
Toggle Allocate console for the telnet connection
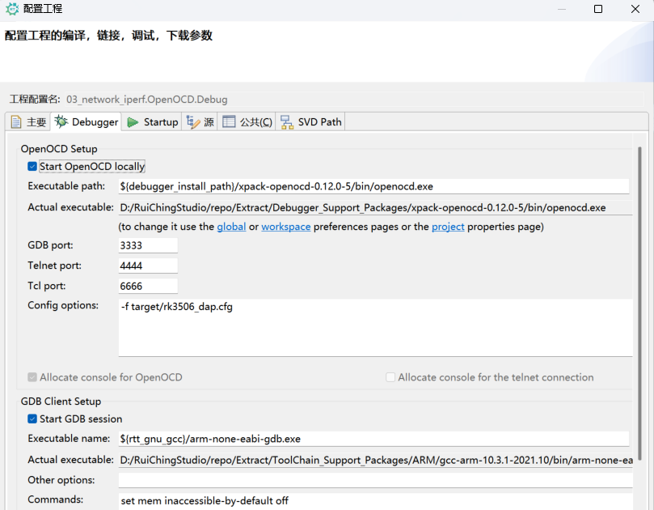tap(390, 377)
